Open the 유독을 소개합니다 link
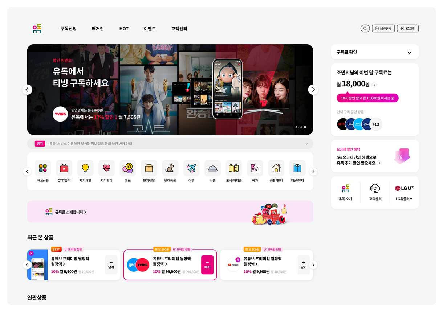This screenshot has height=312, width=443. coord(71,212)
